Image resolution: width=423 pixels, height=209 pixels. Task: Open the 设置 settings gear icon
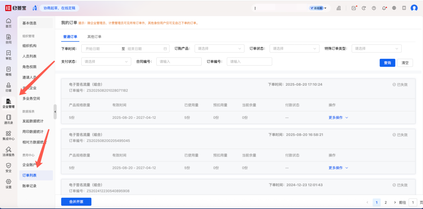point(8,184)
